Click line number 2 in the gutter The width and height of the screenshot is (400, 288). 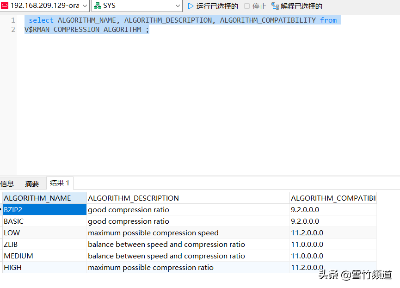[x=13, y=30]
